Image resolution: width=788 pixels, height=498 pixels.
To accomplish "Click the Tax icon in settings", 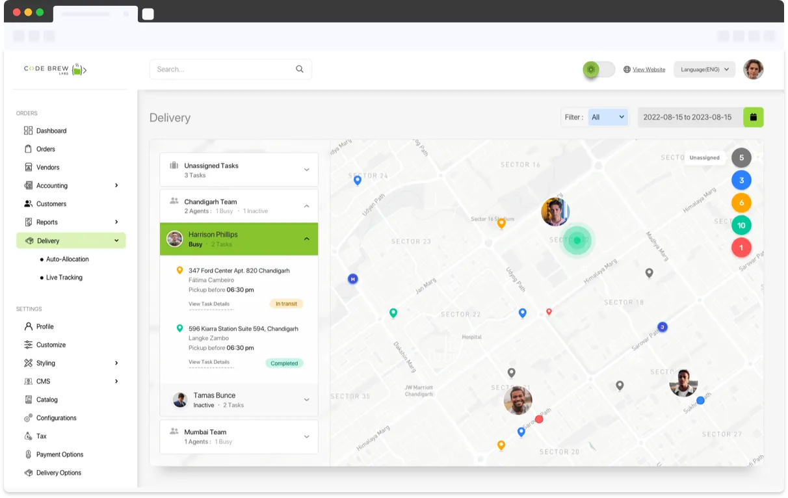I will click(x=28, y=436).
